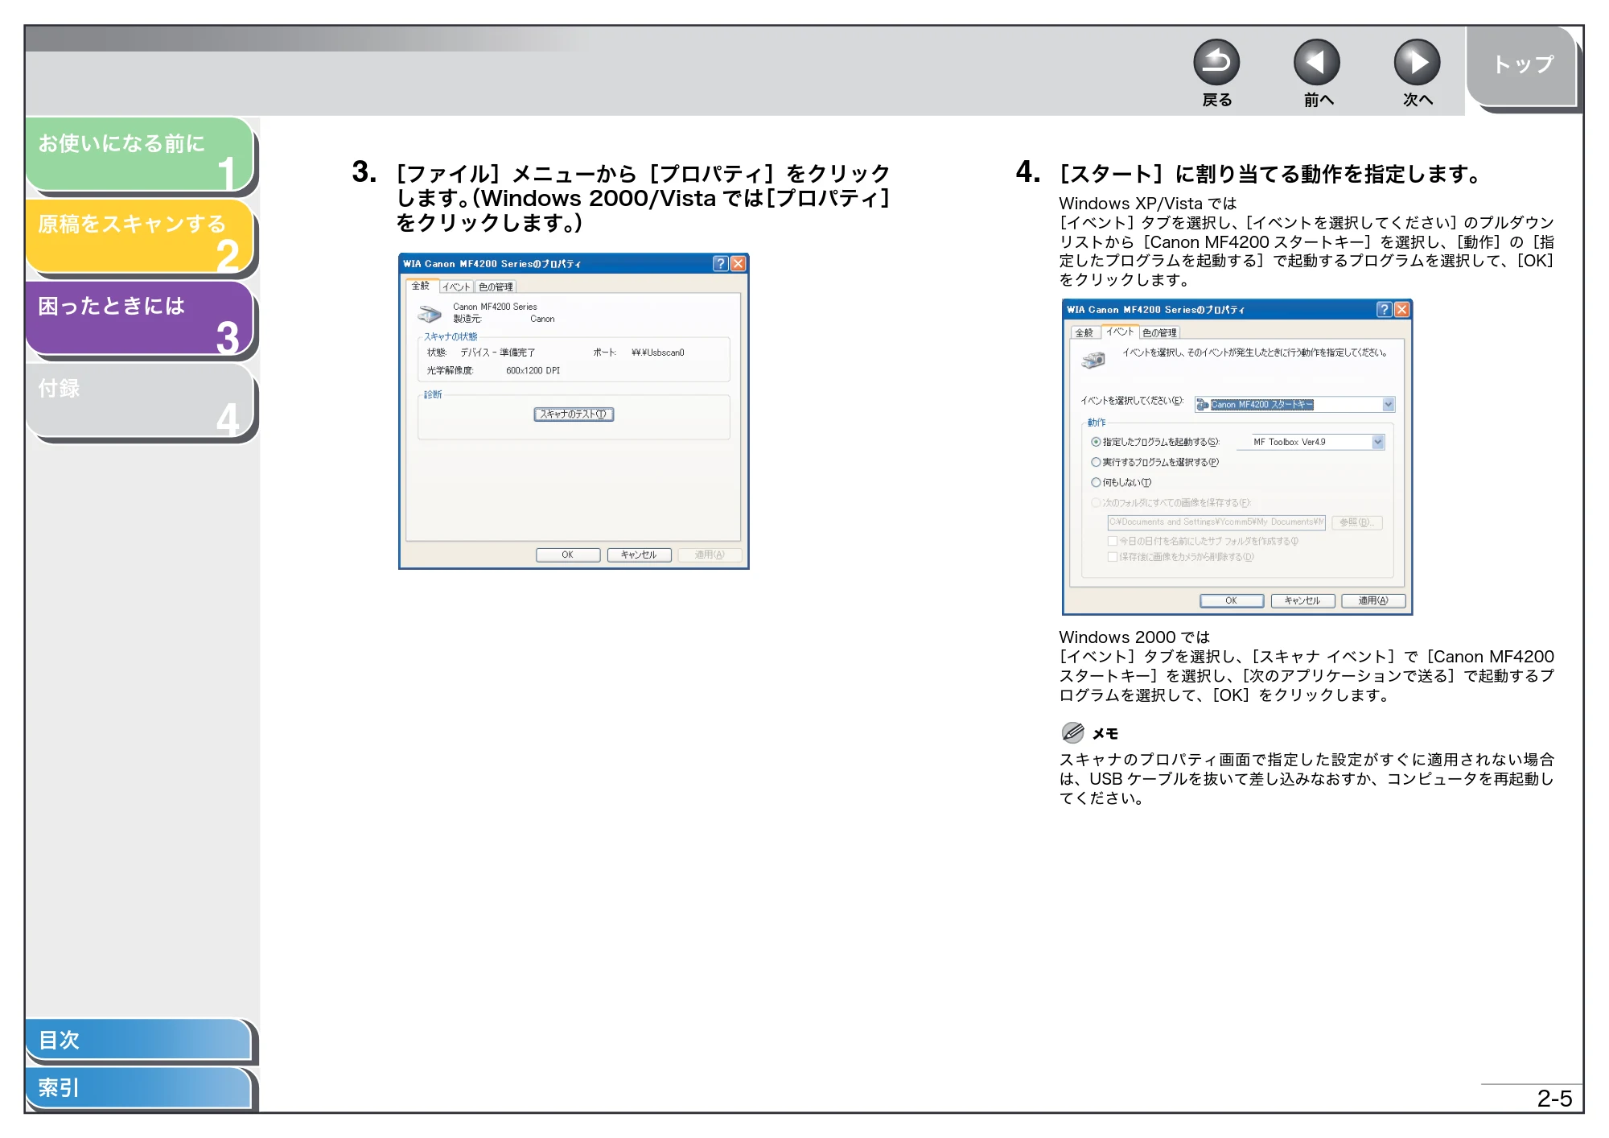
Task: Open chapter 3 困ったときには
Action: (140, 318)
